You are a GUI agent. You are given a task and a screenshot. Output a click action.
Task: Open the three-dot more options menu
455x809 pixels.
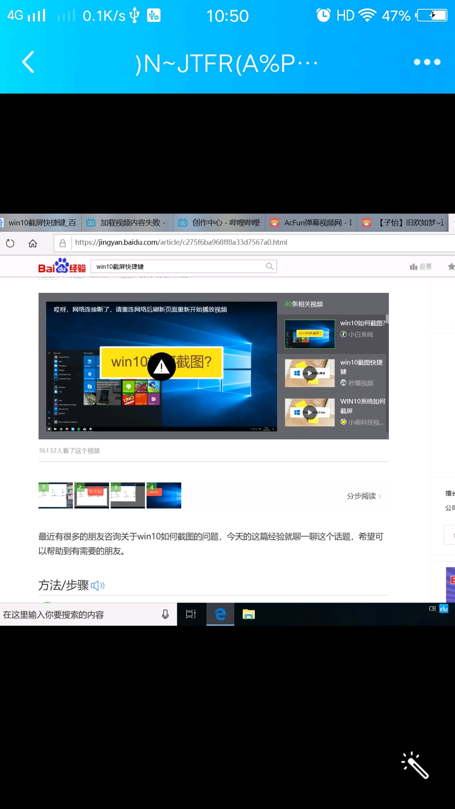coord(427,62)
